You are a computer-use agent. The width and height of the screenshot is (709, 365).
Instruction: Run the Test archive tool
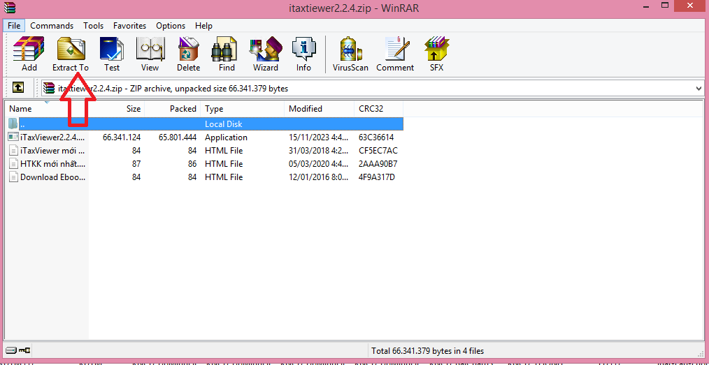click(x=112, y=54)
